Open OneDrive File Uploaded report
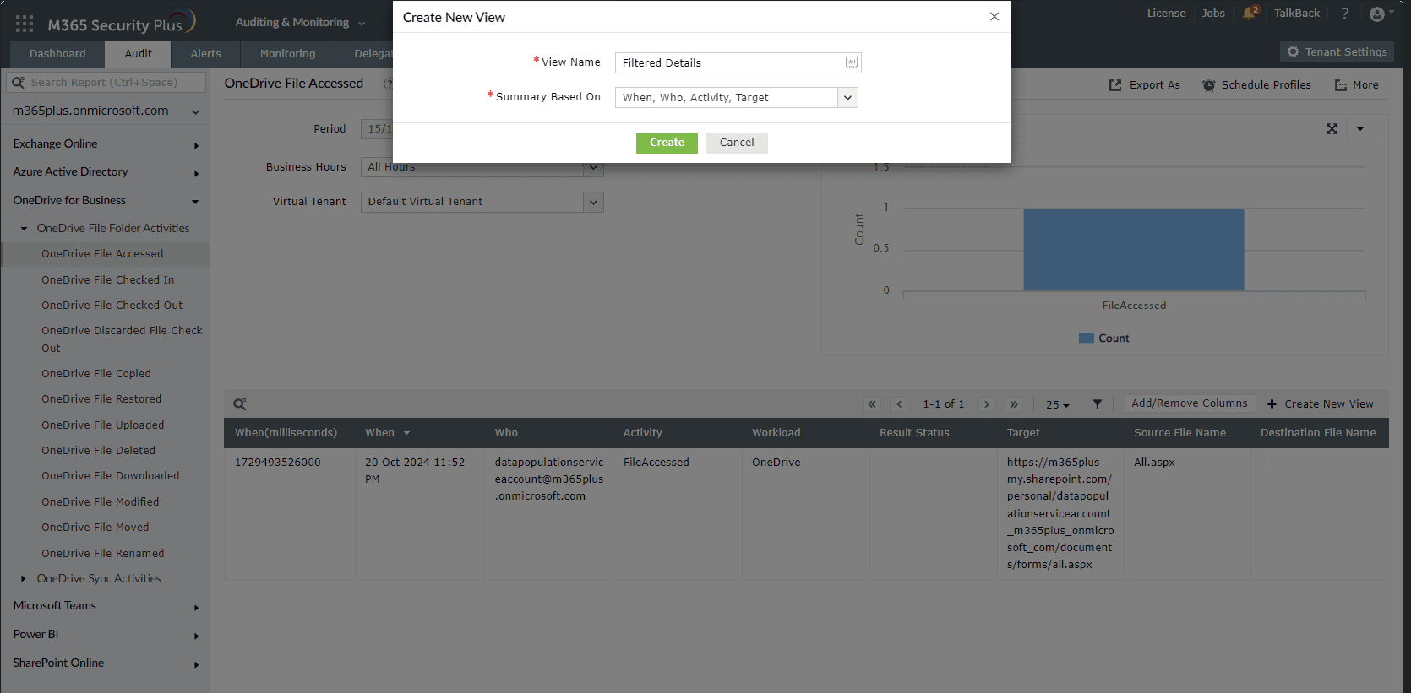Image resolution: width=1411 pixels, height=693 pixels. point(102,425)
